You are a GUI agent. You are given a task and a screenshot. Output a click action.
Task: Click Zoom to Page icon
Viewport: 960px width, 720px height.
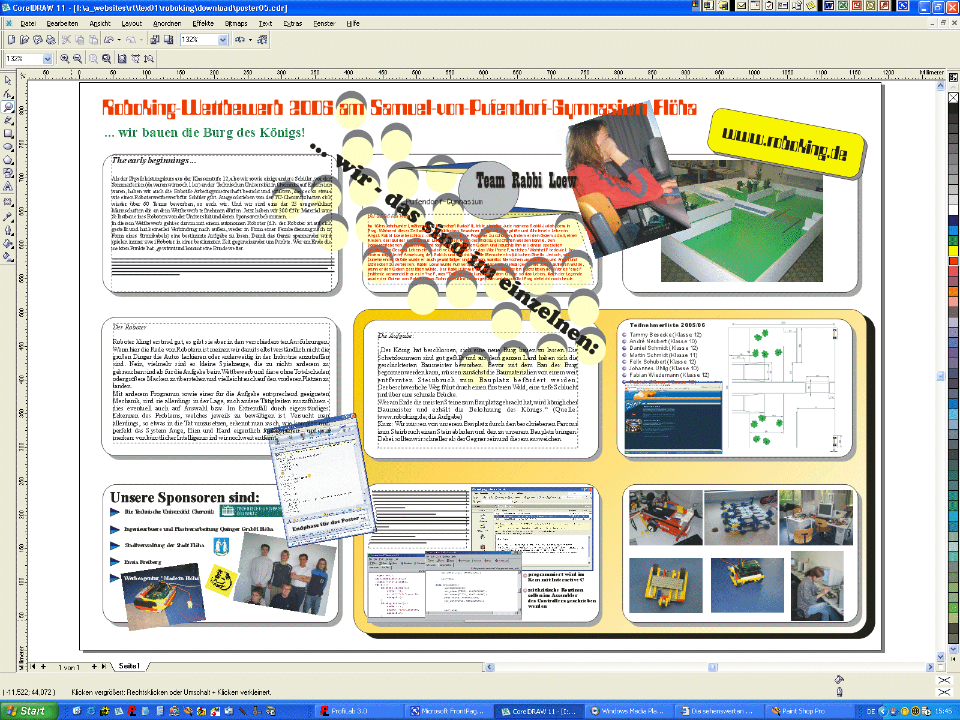pyautogui.click(x=122, y=58)
